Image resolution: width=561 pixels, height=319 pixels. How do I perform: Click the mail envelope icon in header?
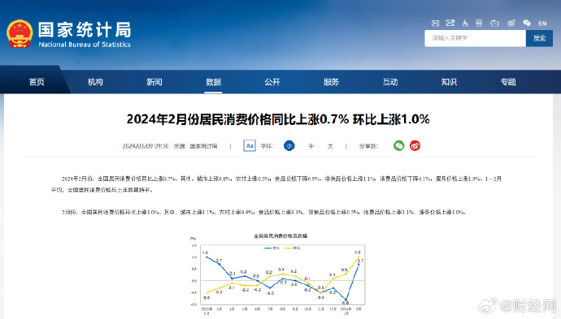[435, 24]
